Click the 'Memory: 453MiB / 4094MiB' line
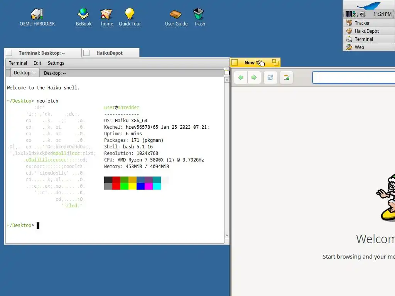 [x=137, y=166]
